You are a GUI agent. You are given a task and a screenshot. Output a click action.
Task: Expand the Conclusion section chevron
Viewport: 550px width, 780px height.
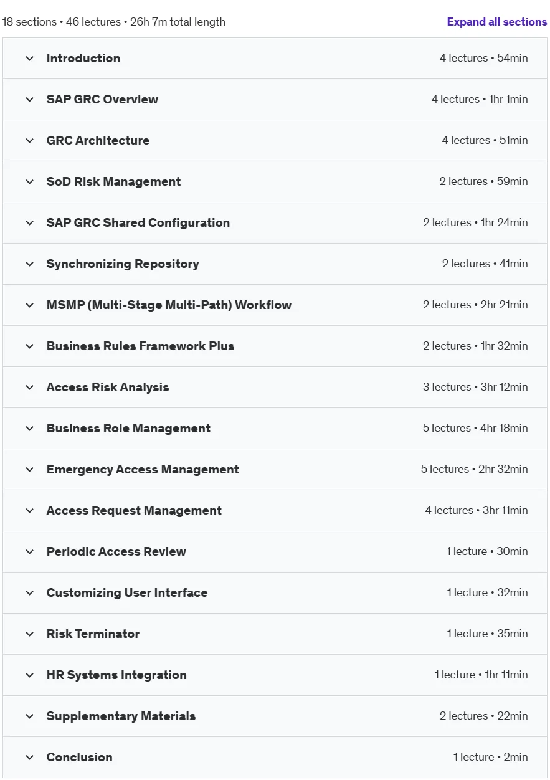(29, 758)
